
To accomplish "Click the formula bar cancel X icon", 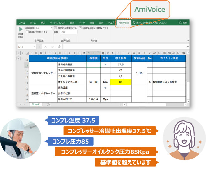I will click(45, 47).
